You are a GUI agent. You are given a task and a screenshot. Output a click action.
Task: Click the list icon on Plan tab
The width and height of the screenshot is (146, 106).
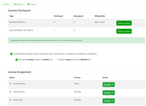(4, 4)
